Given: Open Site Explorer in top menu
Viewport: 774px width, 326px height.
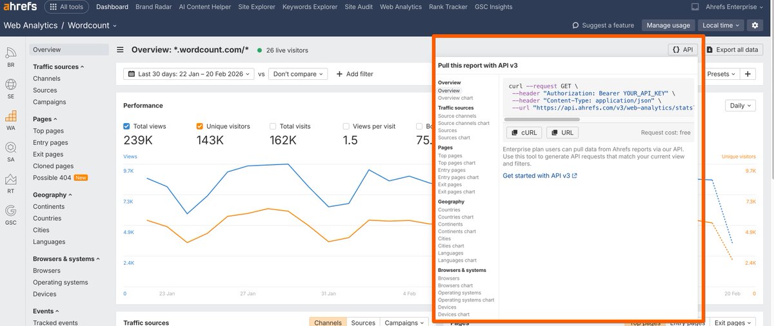Looking at the screenshot, I should pyautogui.click(x=256, y=7).
